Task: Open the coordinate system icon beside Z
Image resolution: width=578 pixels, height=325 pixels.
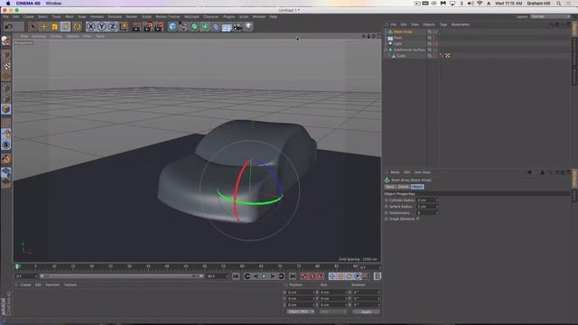Action: (124, 26)
